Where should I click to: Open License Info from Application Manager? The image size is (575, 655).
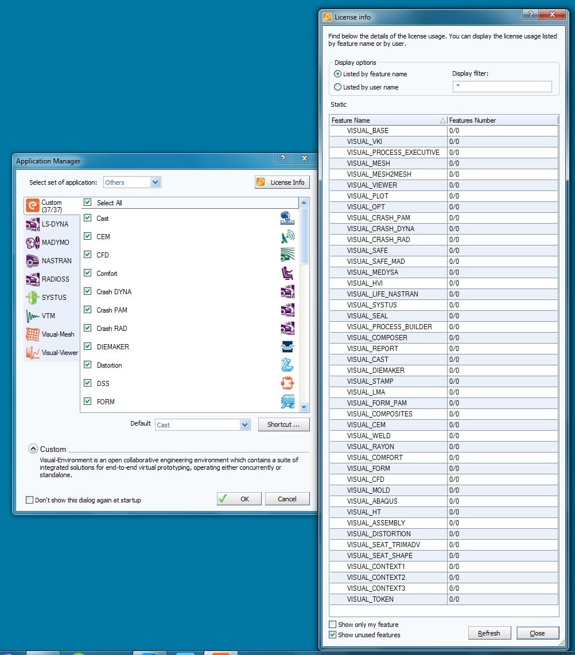click(x=282, y=182)
